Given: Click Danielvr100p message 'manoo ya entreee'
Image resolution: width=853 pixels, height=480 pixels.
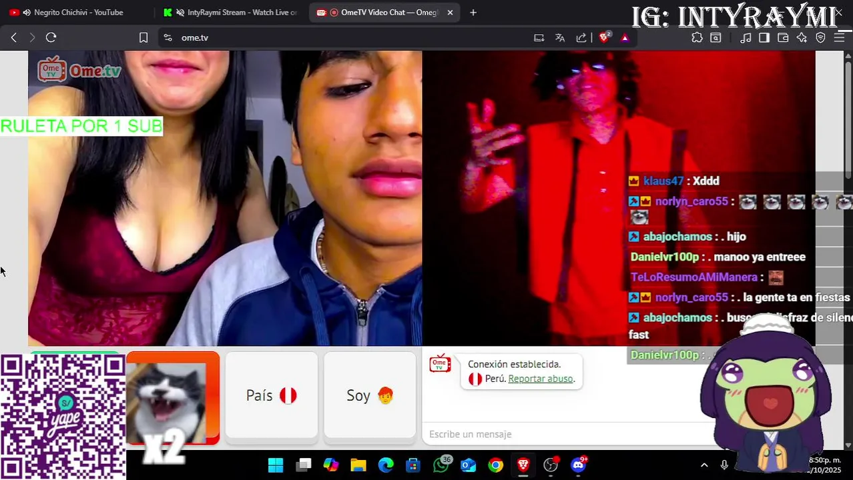Looking at the screenshot, I should [x=718, y=257].
